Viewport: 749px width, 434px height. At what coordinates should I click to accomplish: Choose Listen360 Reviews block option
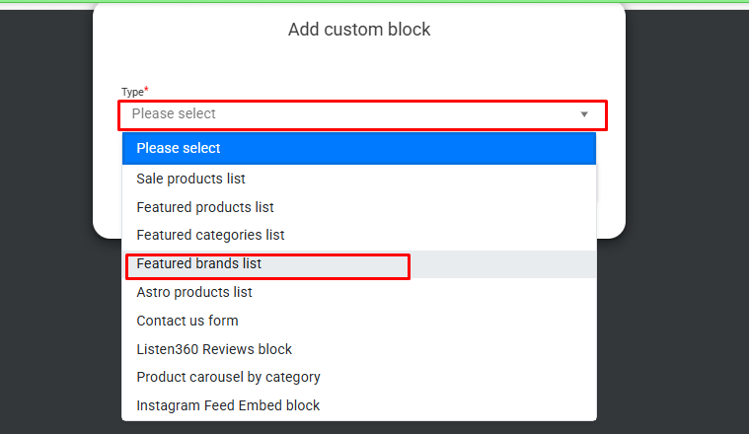(359, 349)
